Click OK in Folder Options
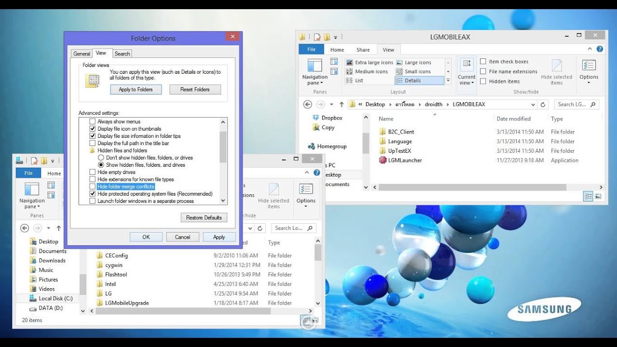This screenshot has height=347, width=617. 146,237
